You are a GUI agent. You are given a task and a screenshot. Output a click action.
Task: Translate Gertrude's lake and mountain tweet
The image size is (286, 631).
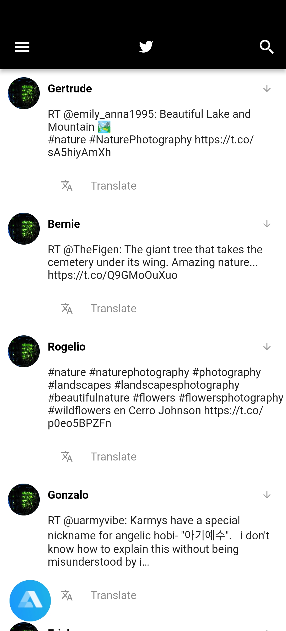tap(114, 186)
